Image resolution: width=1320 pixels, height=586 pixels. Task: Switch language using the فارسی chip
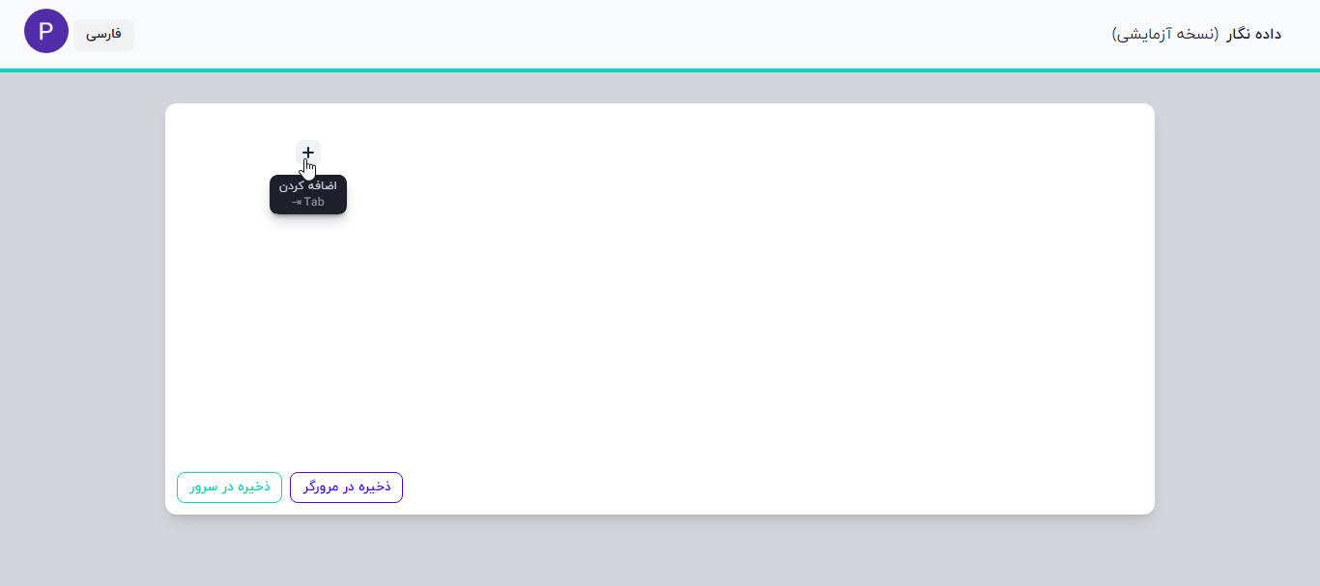point(104,35)
